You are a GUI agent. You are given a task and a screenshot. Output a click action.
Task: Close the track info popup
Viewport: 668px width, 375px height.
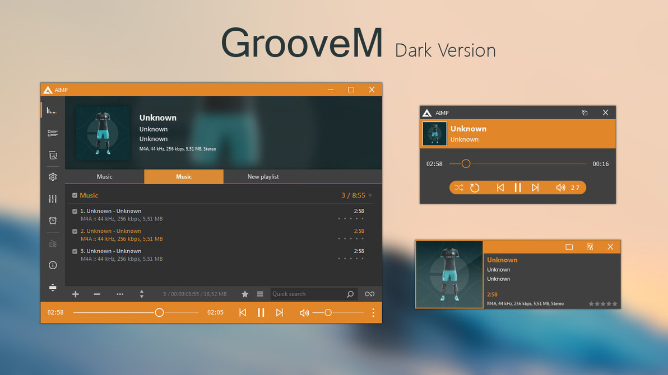pos(610,247)
